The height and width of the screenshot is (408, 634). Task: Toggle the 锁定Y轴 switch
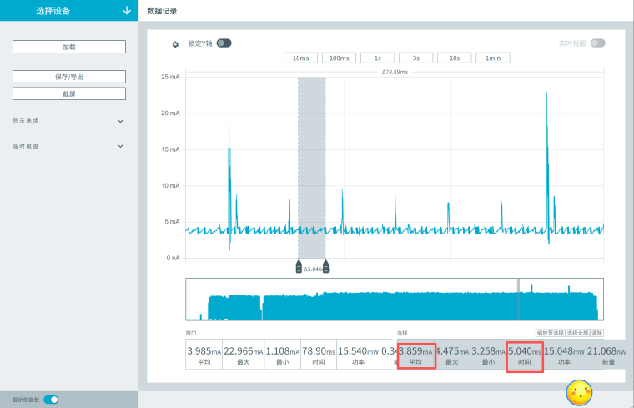point(224,43)
